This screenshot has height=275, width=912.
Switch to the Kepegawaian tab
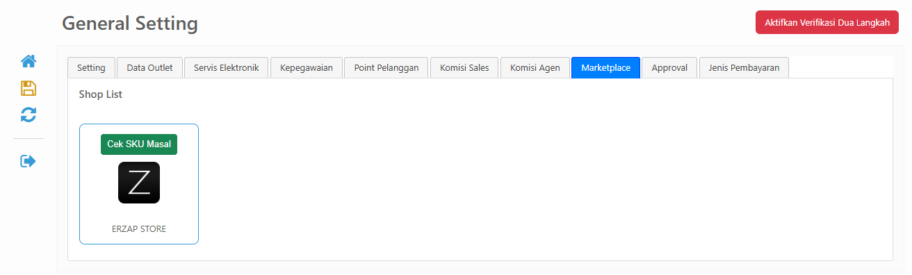tap(307, 67)
